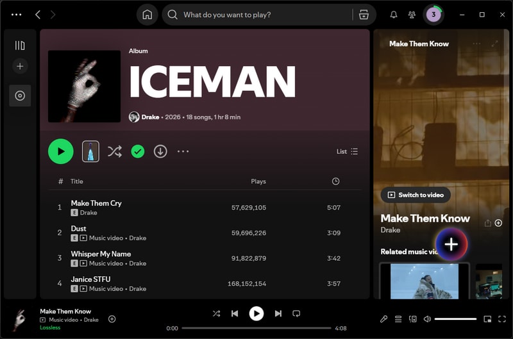Image resolution: width=513 pixels, height=339 pixels.
Task: Download the album
Action: tap(160, 151)
